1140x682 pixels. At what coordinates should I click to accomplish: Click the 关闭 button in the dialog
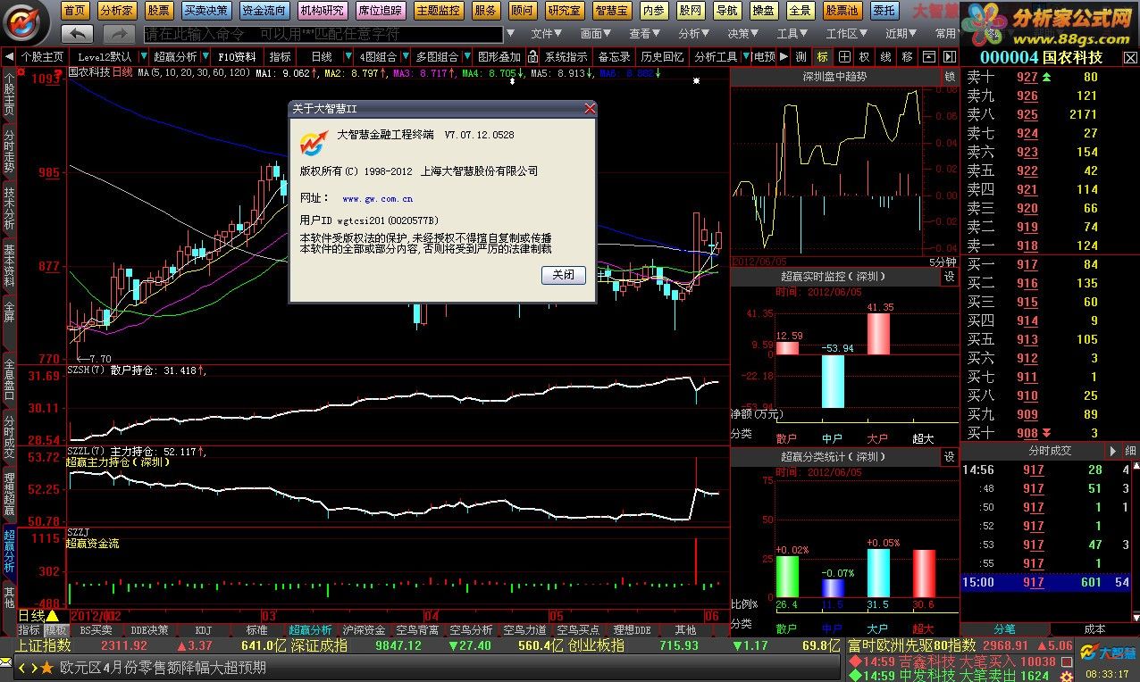564,275
